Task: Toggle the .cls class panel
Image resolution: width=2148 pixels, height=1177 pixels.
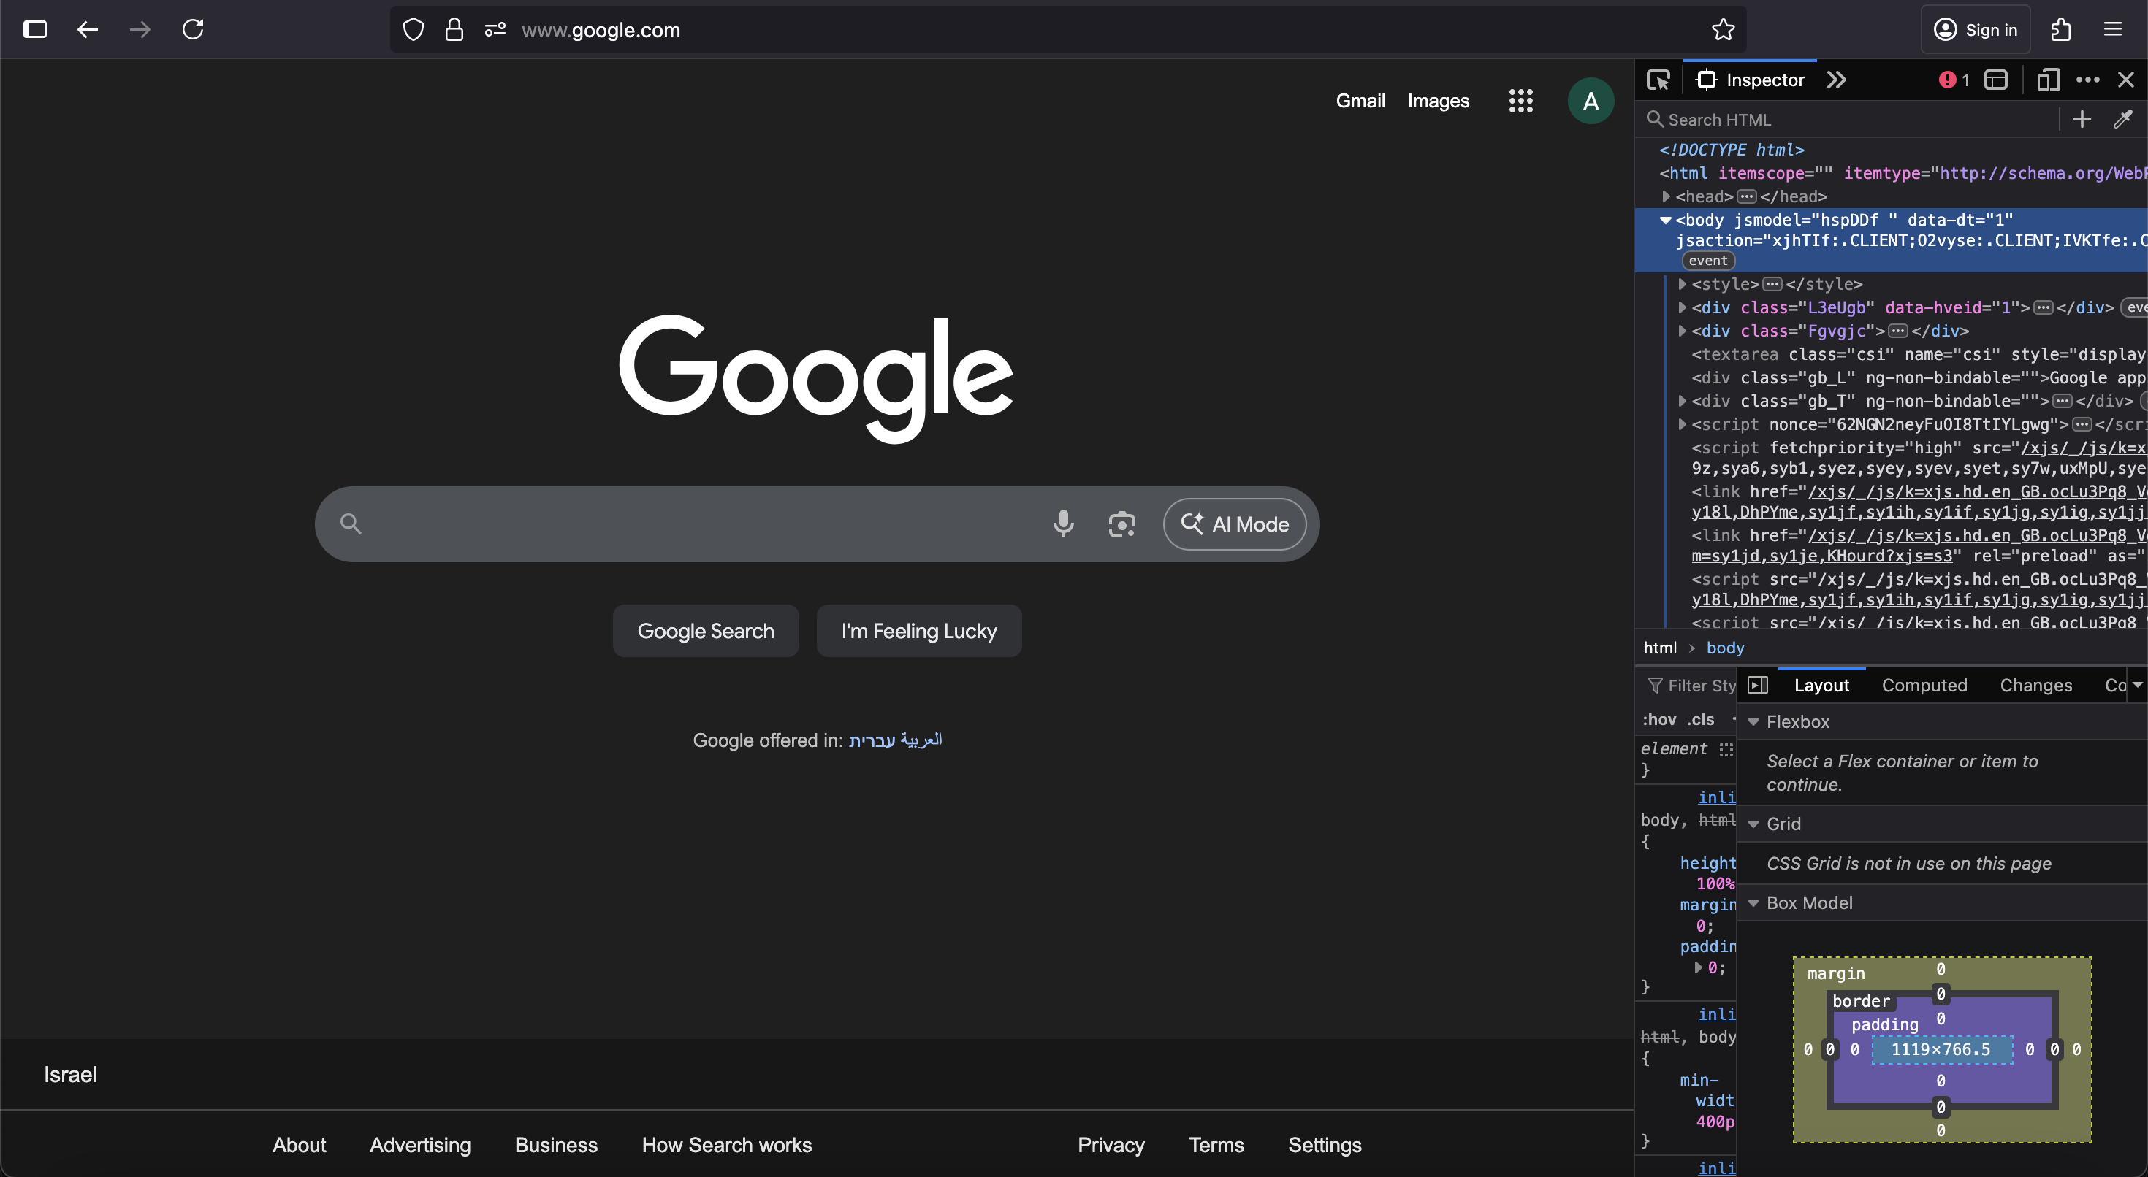Action: 1700,719
